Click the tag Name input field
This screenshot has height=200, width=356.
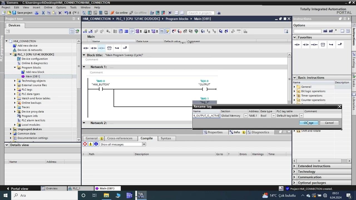(206, 116)
